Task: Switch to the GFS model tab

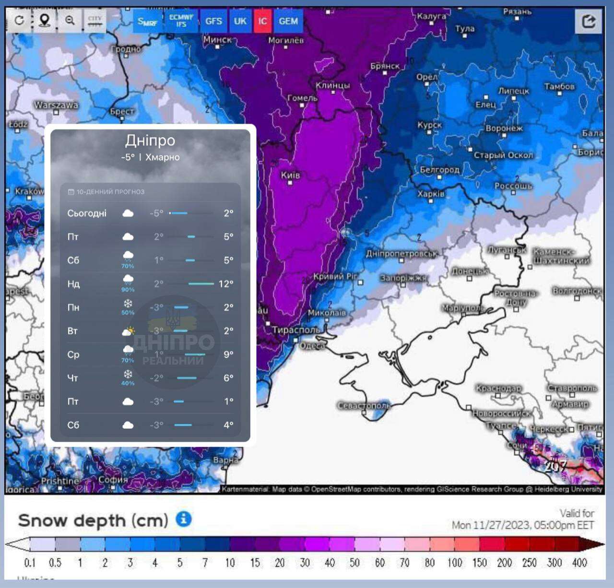Action: point(213,21)
